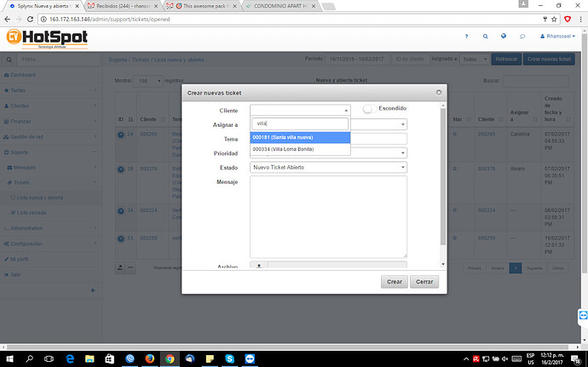This screenshot has height=367, width=588.
Task: Open client link 000265 in right column
Action: pos(487,134)
